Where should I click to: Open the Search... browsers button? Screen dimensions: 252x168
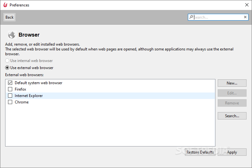[x=232, y=116]
